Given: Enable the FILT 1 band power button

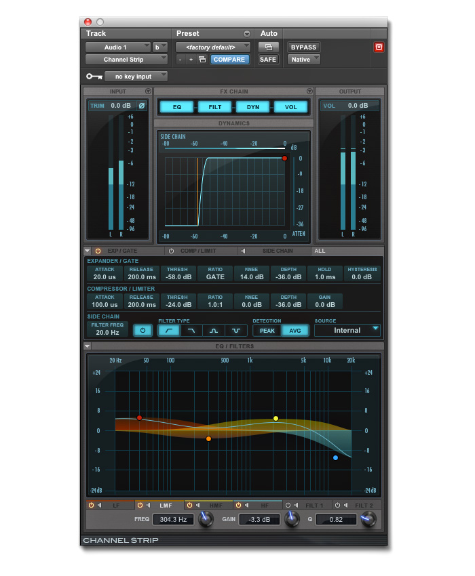Looking at the screenshot, I should 288,505.
